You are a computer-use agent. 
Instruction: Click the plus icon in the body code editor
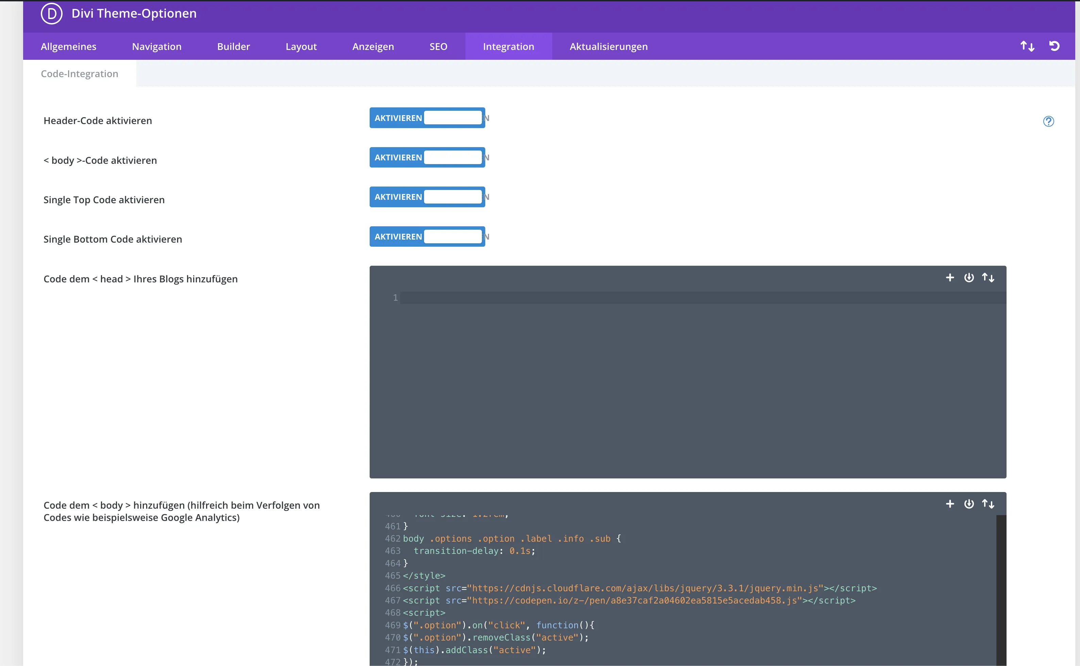tap(950, 504)
